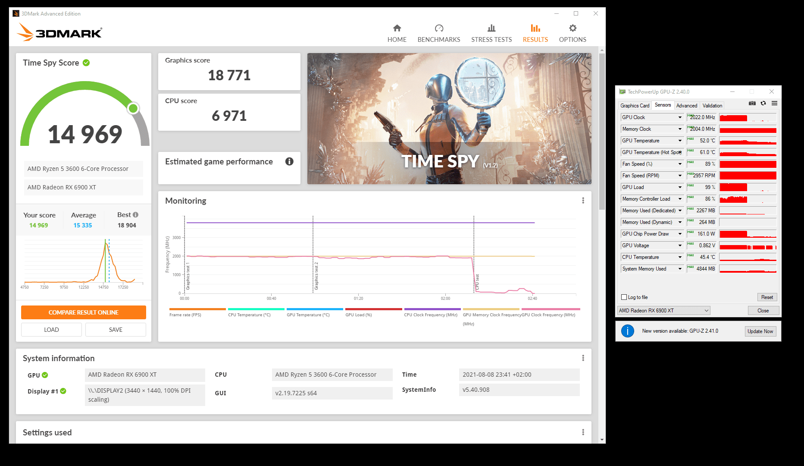Click the GPU-Z title bar app icon
Viewport: 804px width, 466px height.
tap(622, 92)
